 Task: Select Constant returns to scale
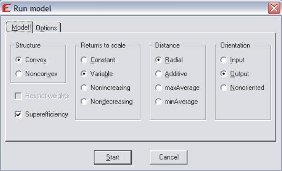coord(84,60)
